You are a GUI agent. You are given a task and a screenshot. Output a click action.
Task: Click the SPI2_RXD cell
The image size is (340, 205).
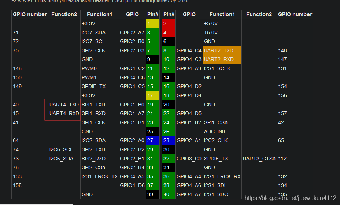pyautogui.click(x=100, y=159)
